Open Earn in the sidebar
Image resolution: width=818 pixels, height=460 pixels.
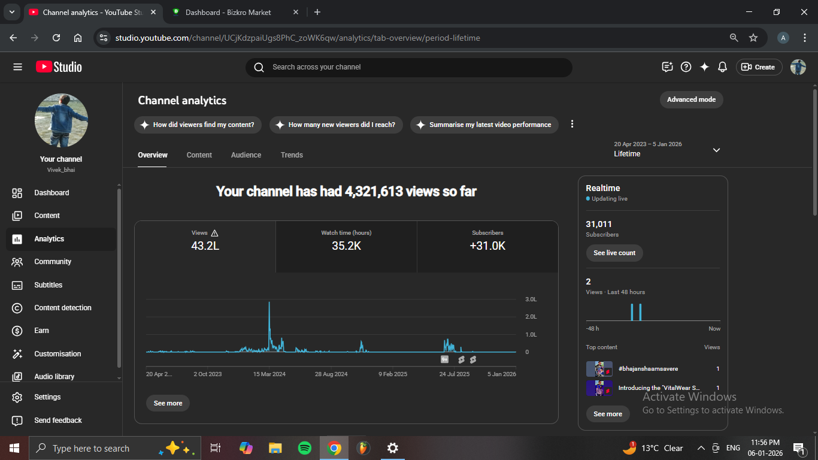41,331
